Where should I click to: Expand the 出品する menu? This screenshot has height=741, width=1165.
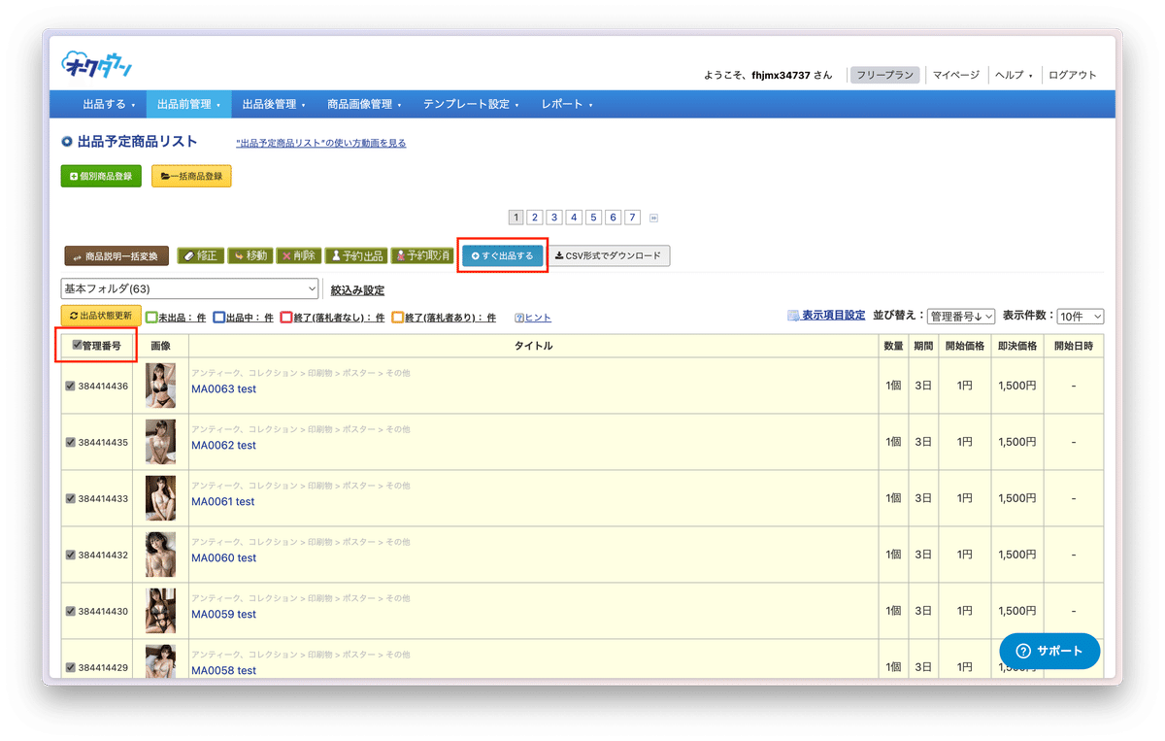tap(108, 104)
